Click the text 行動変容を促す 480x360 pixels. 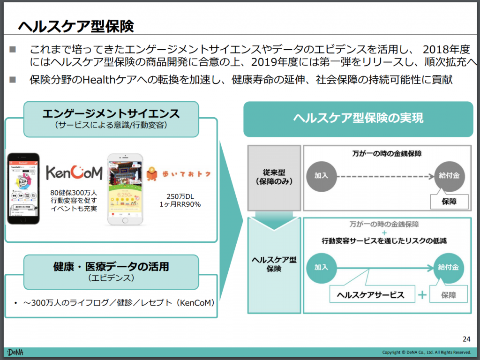[x=74, y=201]
